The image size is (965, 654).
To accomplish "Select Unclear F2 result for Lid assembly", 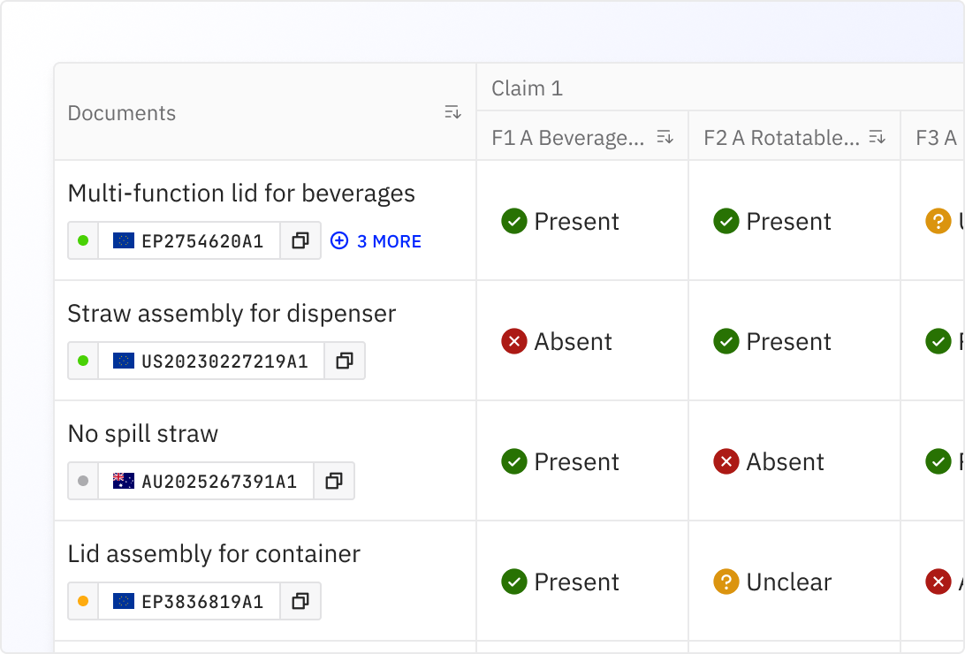I will (x=772, y=582).
